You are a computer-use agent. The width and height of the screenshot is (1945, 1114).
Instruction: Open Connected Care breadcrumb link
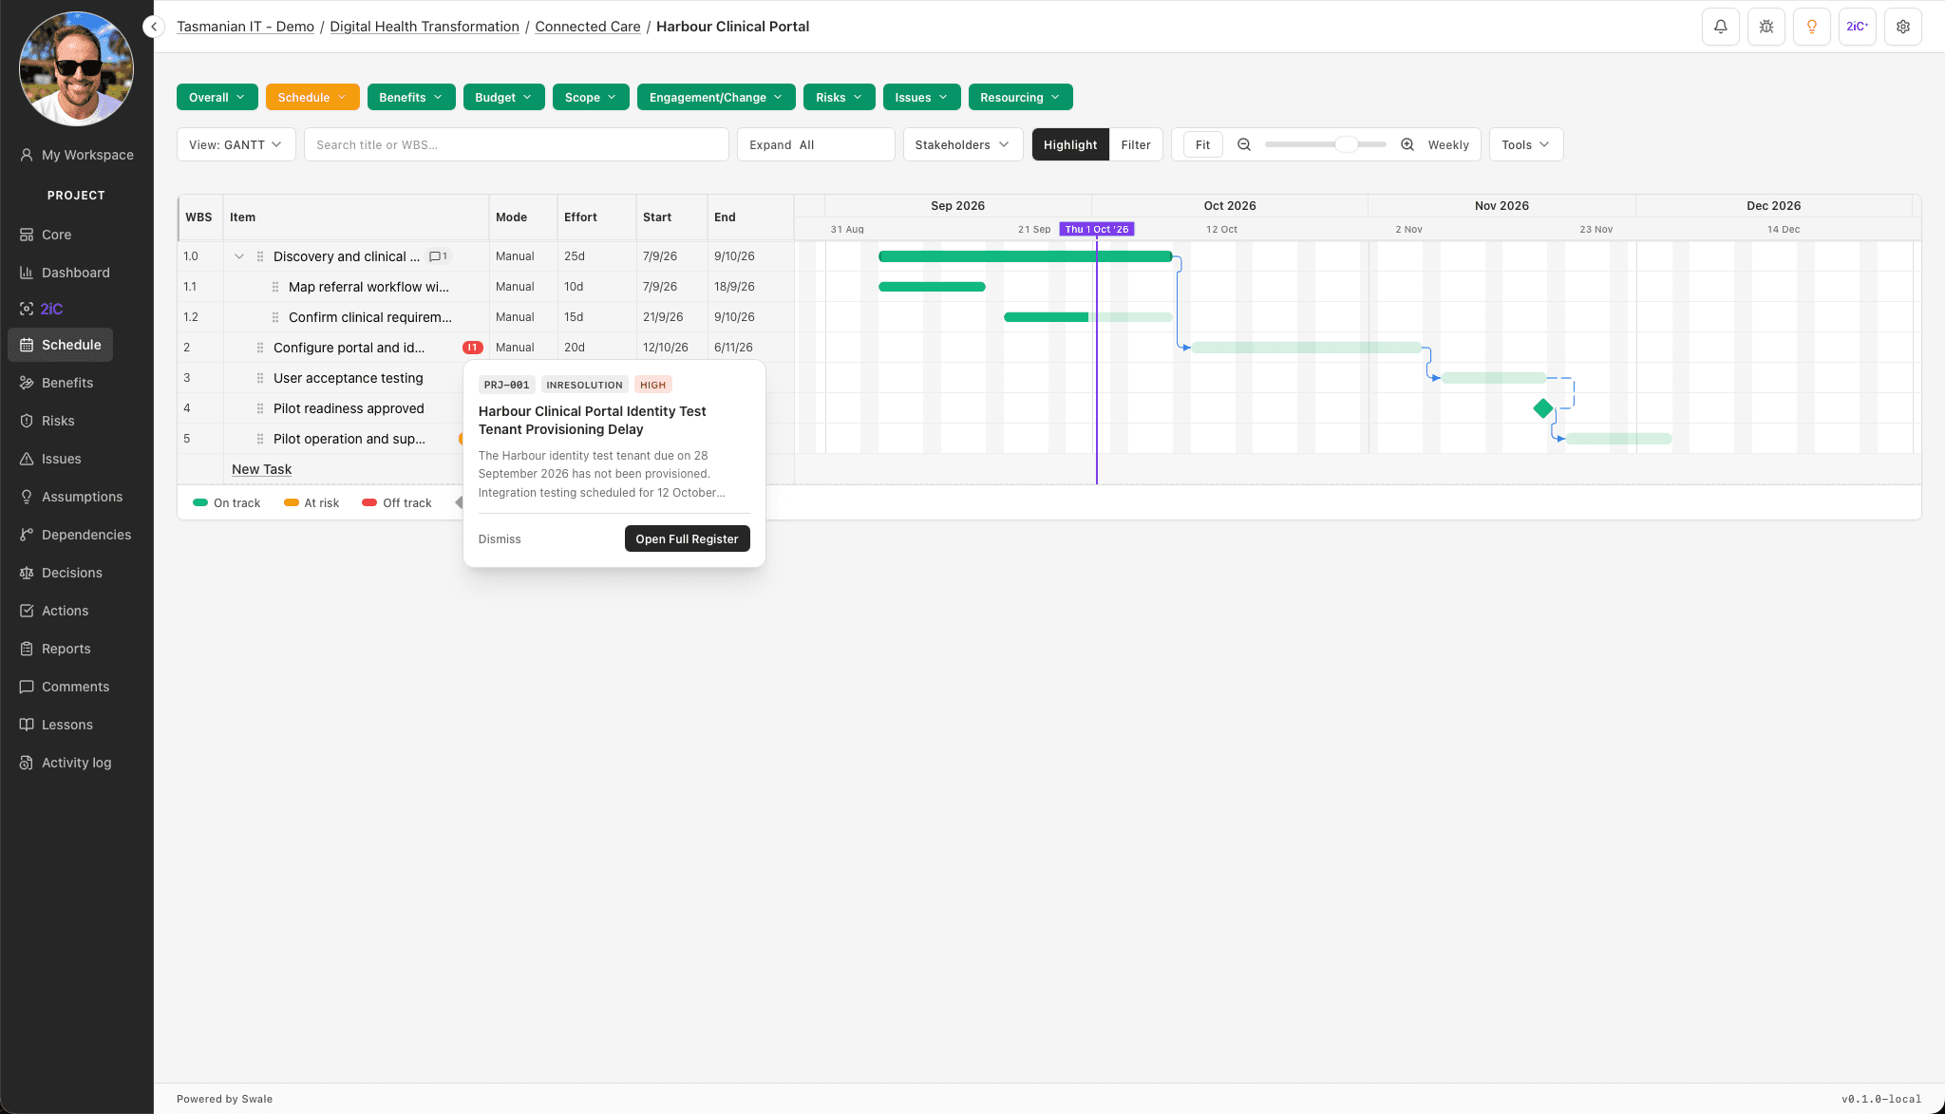(x=587, y=27)
